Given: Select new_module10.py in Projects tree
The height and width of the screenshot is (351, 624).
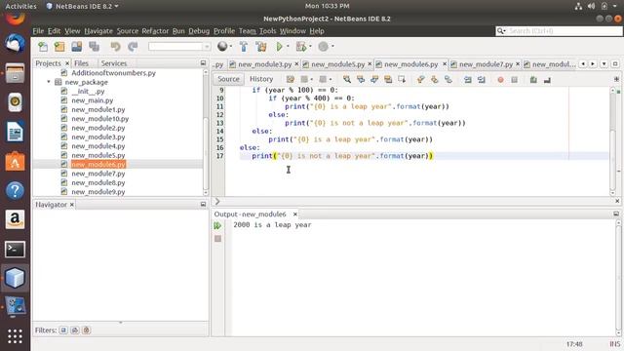Looking at the screenshot, I should 99,119.
